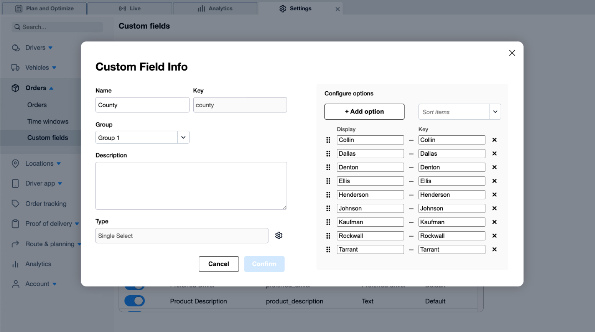This screenshot has height=332, width=595.
Task: Open the Proof of delivery clipboard icon
Action: (x=16, y=223)
